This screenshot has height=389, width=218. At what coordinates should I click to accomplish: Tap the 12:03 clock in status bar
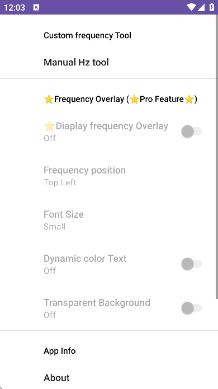click(15, 7)
